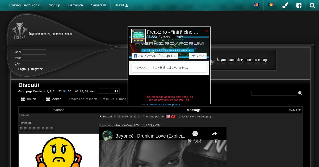Click for more translation languages

coord(195,117)
